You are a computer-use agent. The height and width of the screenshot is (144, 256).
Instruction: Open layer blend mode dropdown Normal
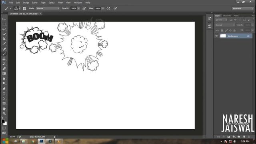[x=225, y=25]
